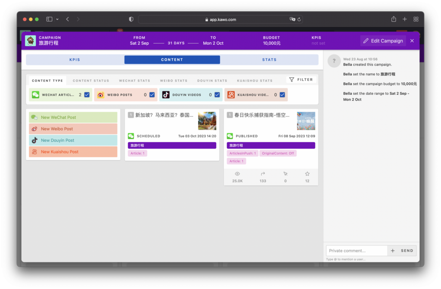Viewport: 441px width, 289px height.
Task: Select the CONTENT tab
Action: (172, 60)
